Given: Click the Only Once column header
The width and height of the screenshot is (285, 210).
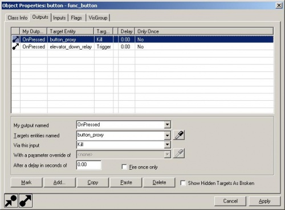Looking at the screenshot, I should point(204,31).
